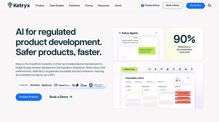Click the green plus icon by Ketryx Agents
The height and width of the screenshot is (122, 219).
coord(120,33)
